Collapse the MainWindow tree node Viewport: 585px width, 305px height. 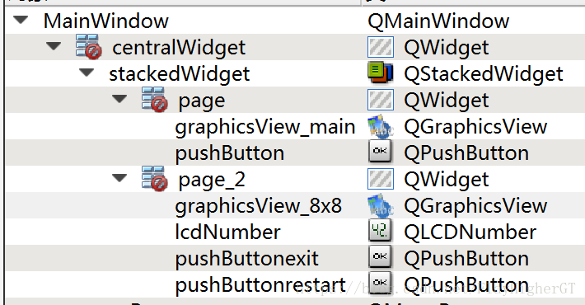[x=21, y=20]
